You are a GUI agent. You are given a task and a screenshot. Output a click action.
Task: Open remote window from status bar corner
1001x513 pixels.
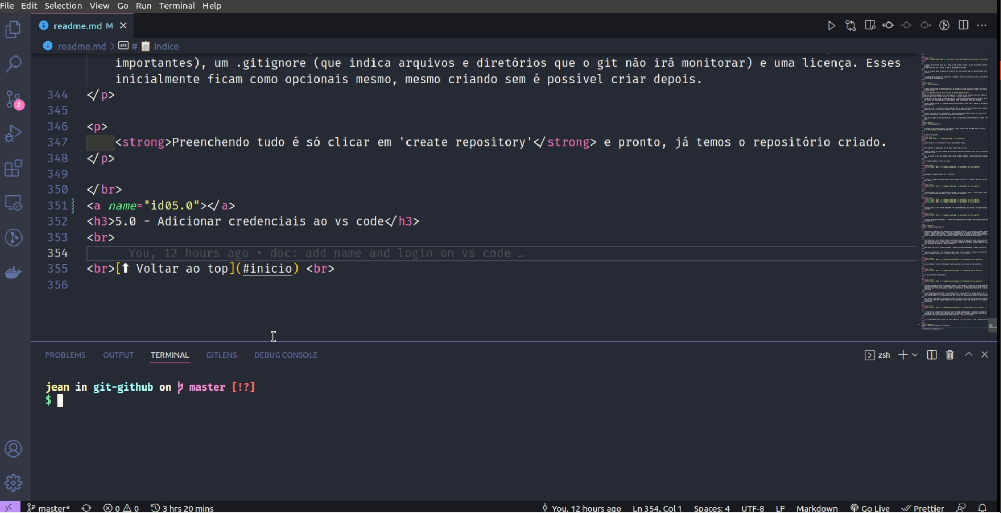coord(10,507)
